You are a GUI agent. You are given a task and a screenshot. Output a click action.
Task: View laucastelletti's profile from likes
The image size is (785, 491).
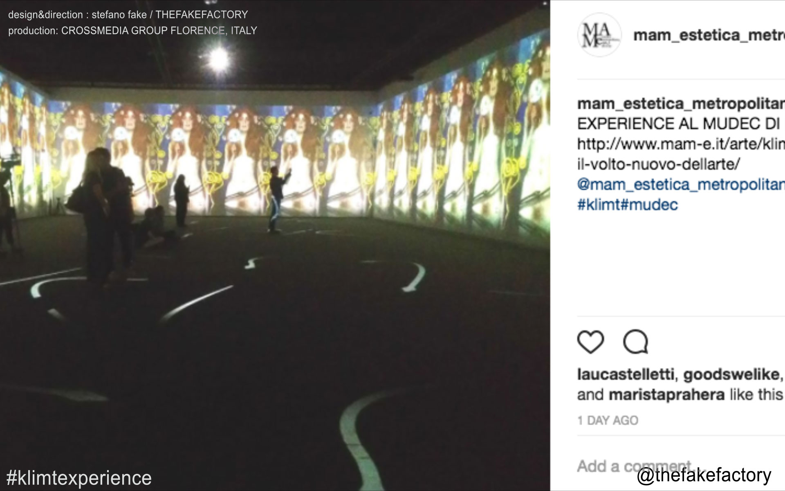point(625,374)
